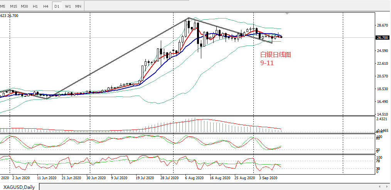Click the 28 Jul 2020 date label
The width and height of the screenshot is (391, 190).
click(x=170, y=178)
